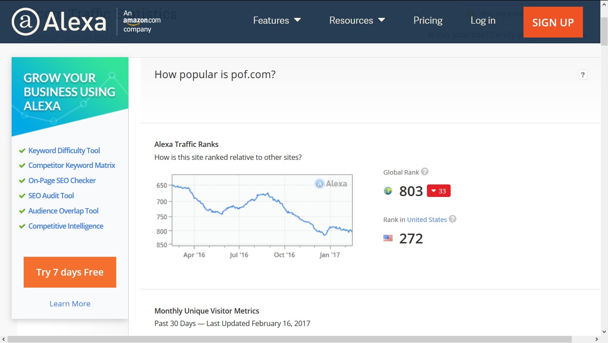Click the horizontal scrollbar thumb
The width and height of the screenshot is (608, 343).
click(x=290, y=339)
